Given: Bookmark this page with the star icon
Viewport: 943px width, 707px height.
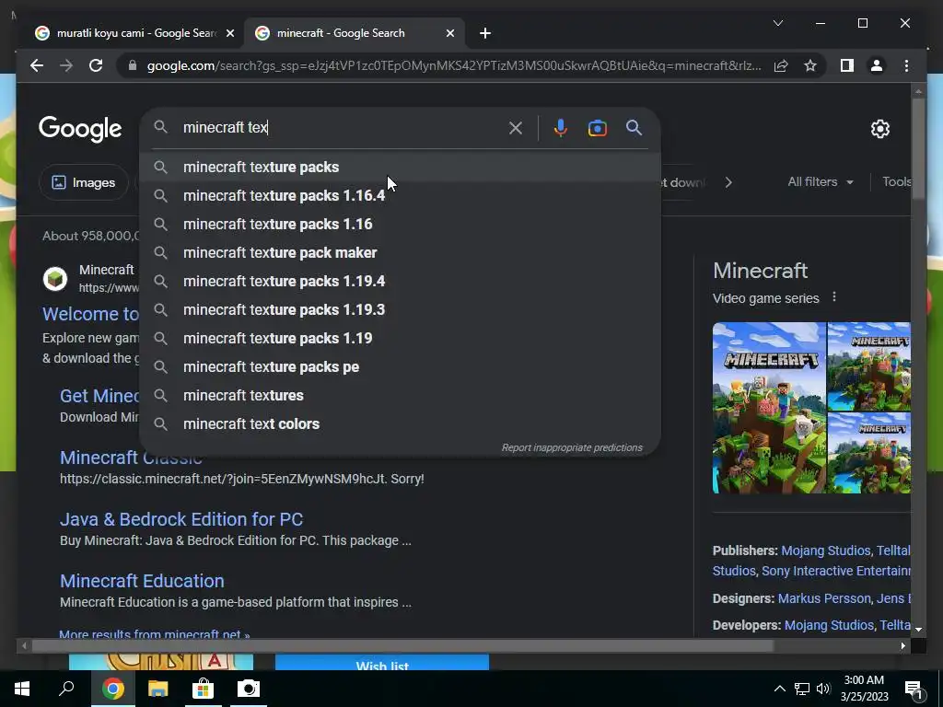Looking at the screenshot, I should pyautogui.click(x=810, y=65).
